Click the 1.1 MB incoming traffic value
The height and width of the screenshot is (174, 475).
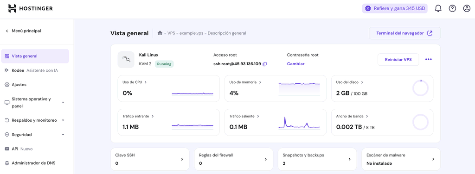pyautogui.click(x=130, y=127)
